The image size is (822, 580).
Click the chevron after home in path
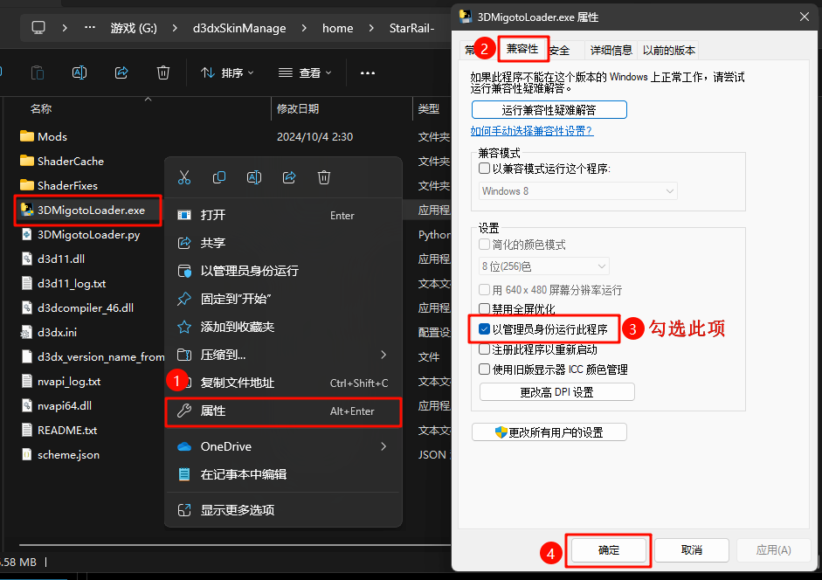(371, 28)
